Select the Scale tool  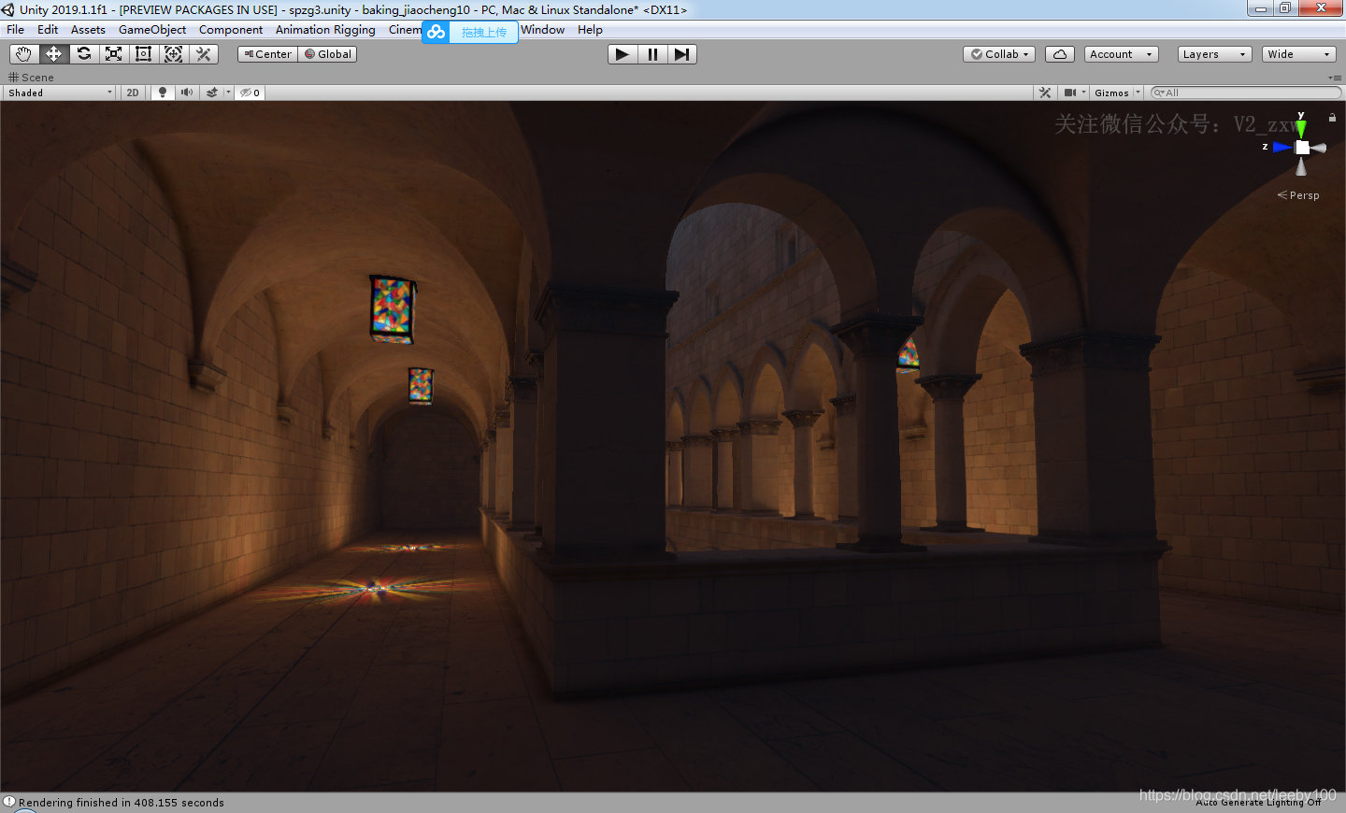(x=113, y=54)
